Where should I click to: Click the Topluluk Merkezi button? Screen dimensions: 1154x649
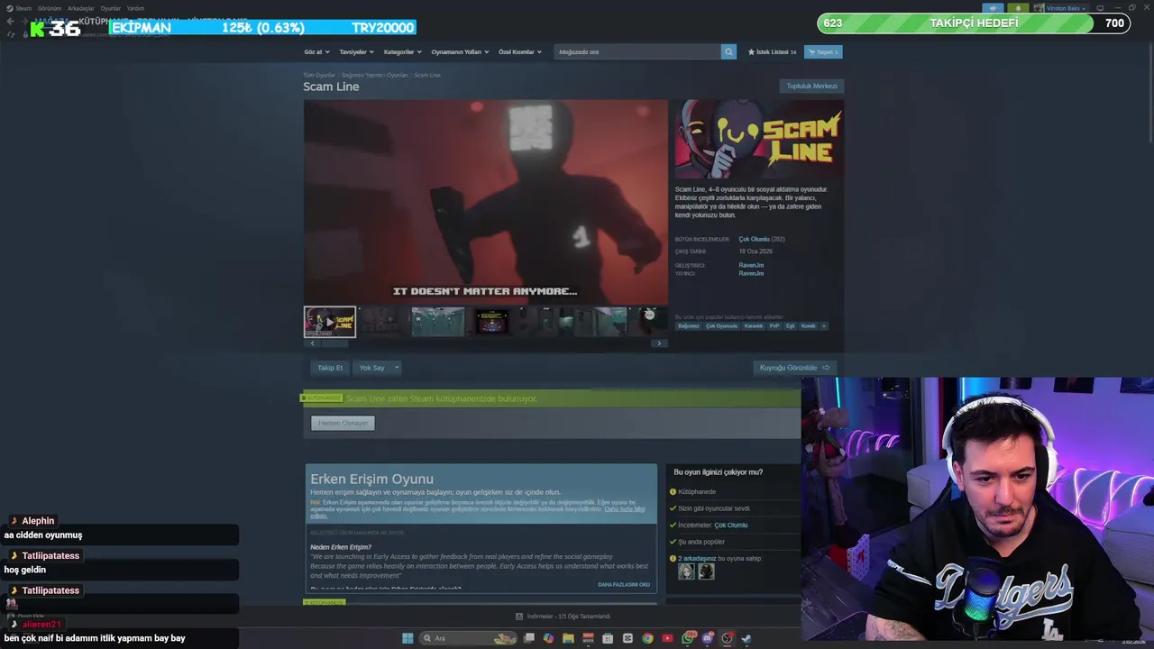coord(811,87)
